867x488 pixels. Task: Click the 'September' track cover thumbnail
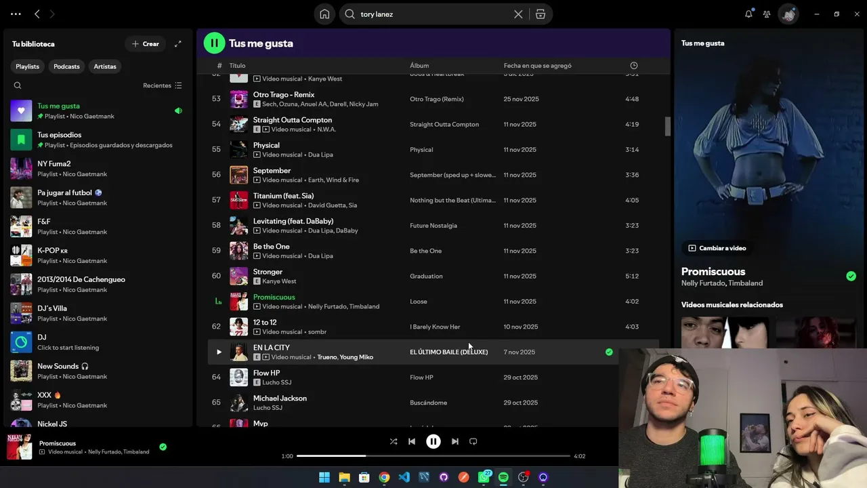[238, 175]
